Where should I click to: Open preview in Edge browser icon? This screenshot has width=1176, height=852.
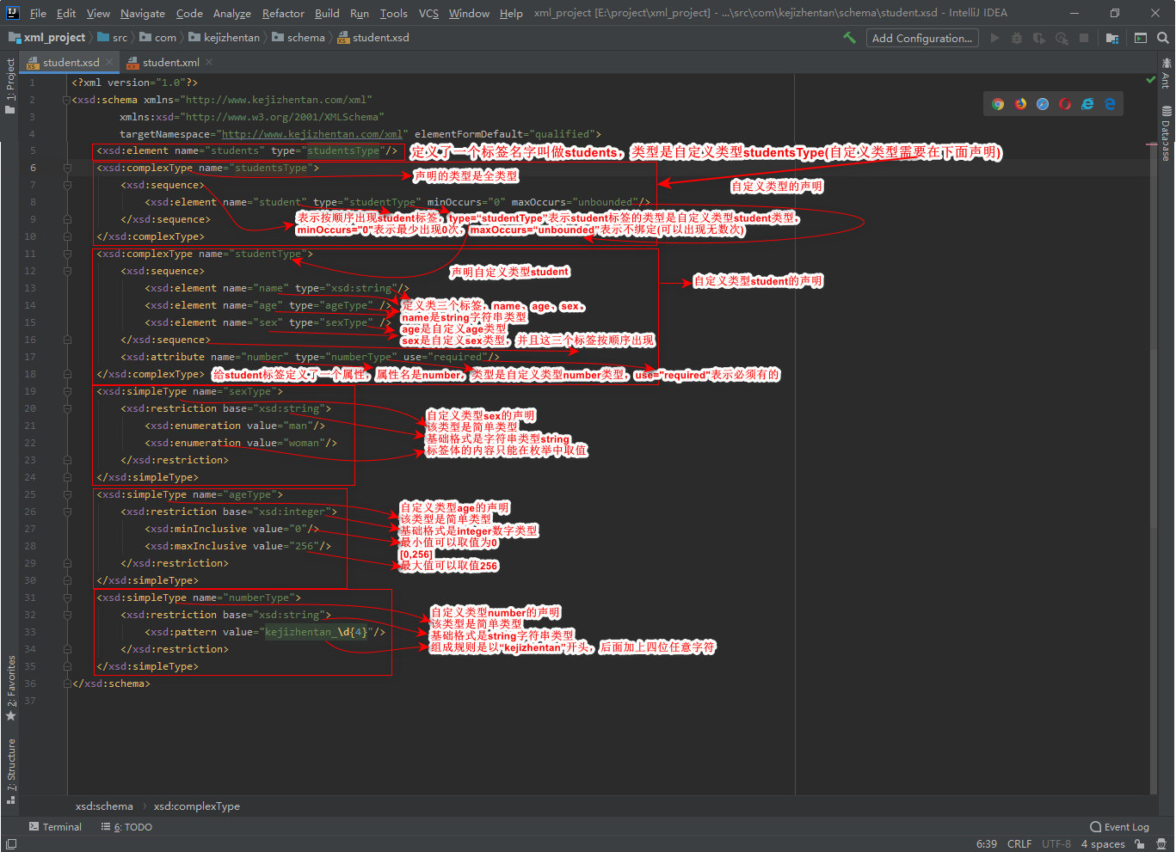click(x=1110, y=104)
